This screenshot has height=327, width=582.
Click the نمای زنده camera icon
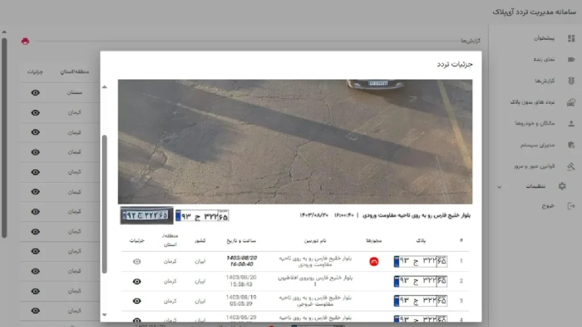coord(571,59)
